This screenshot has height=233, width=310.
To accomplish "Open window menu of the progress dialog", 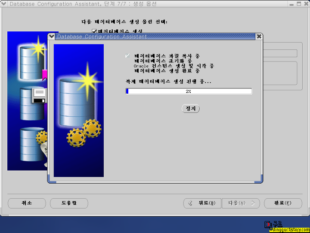I will (52, 37).
